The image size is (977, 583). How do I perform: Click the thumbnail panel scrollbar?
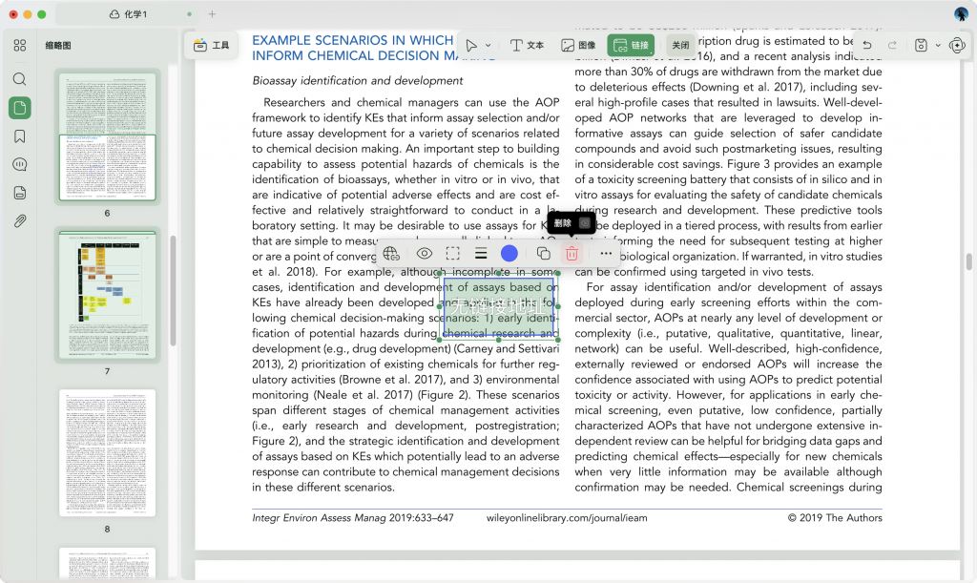[x=173, y=290]
